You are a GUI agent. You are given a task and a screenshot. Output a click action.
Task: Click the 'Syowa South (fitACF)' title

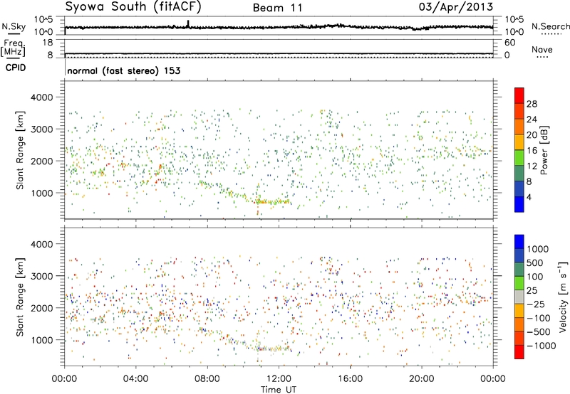(133, 7)
